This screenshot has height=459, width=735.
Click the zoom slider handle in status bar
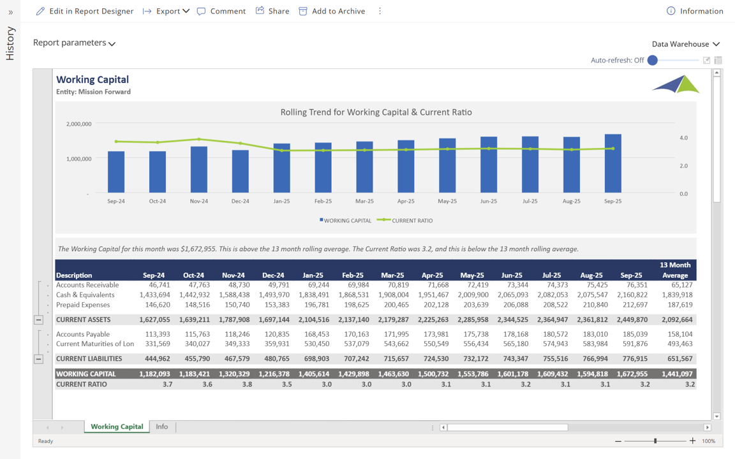click(x=655, y=441)
